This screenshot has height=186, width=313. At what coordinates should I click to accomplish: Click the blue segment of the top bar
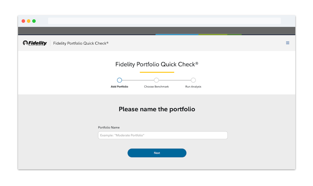pyautogui.click(x=177, y=34)
